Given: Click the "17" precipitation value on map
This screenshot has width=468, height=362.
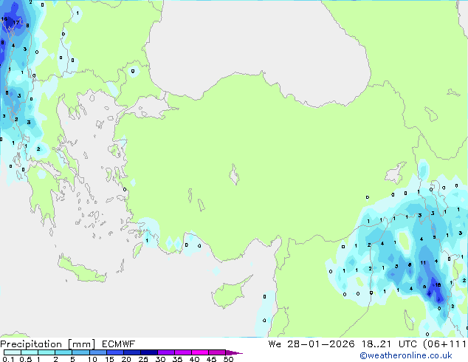Looking at the screenshot, I should pos(16,22).
